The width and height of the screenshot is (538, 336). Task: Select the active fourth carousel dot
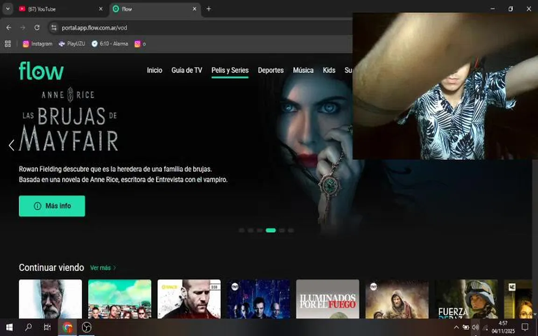coord(271,231)
